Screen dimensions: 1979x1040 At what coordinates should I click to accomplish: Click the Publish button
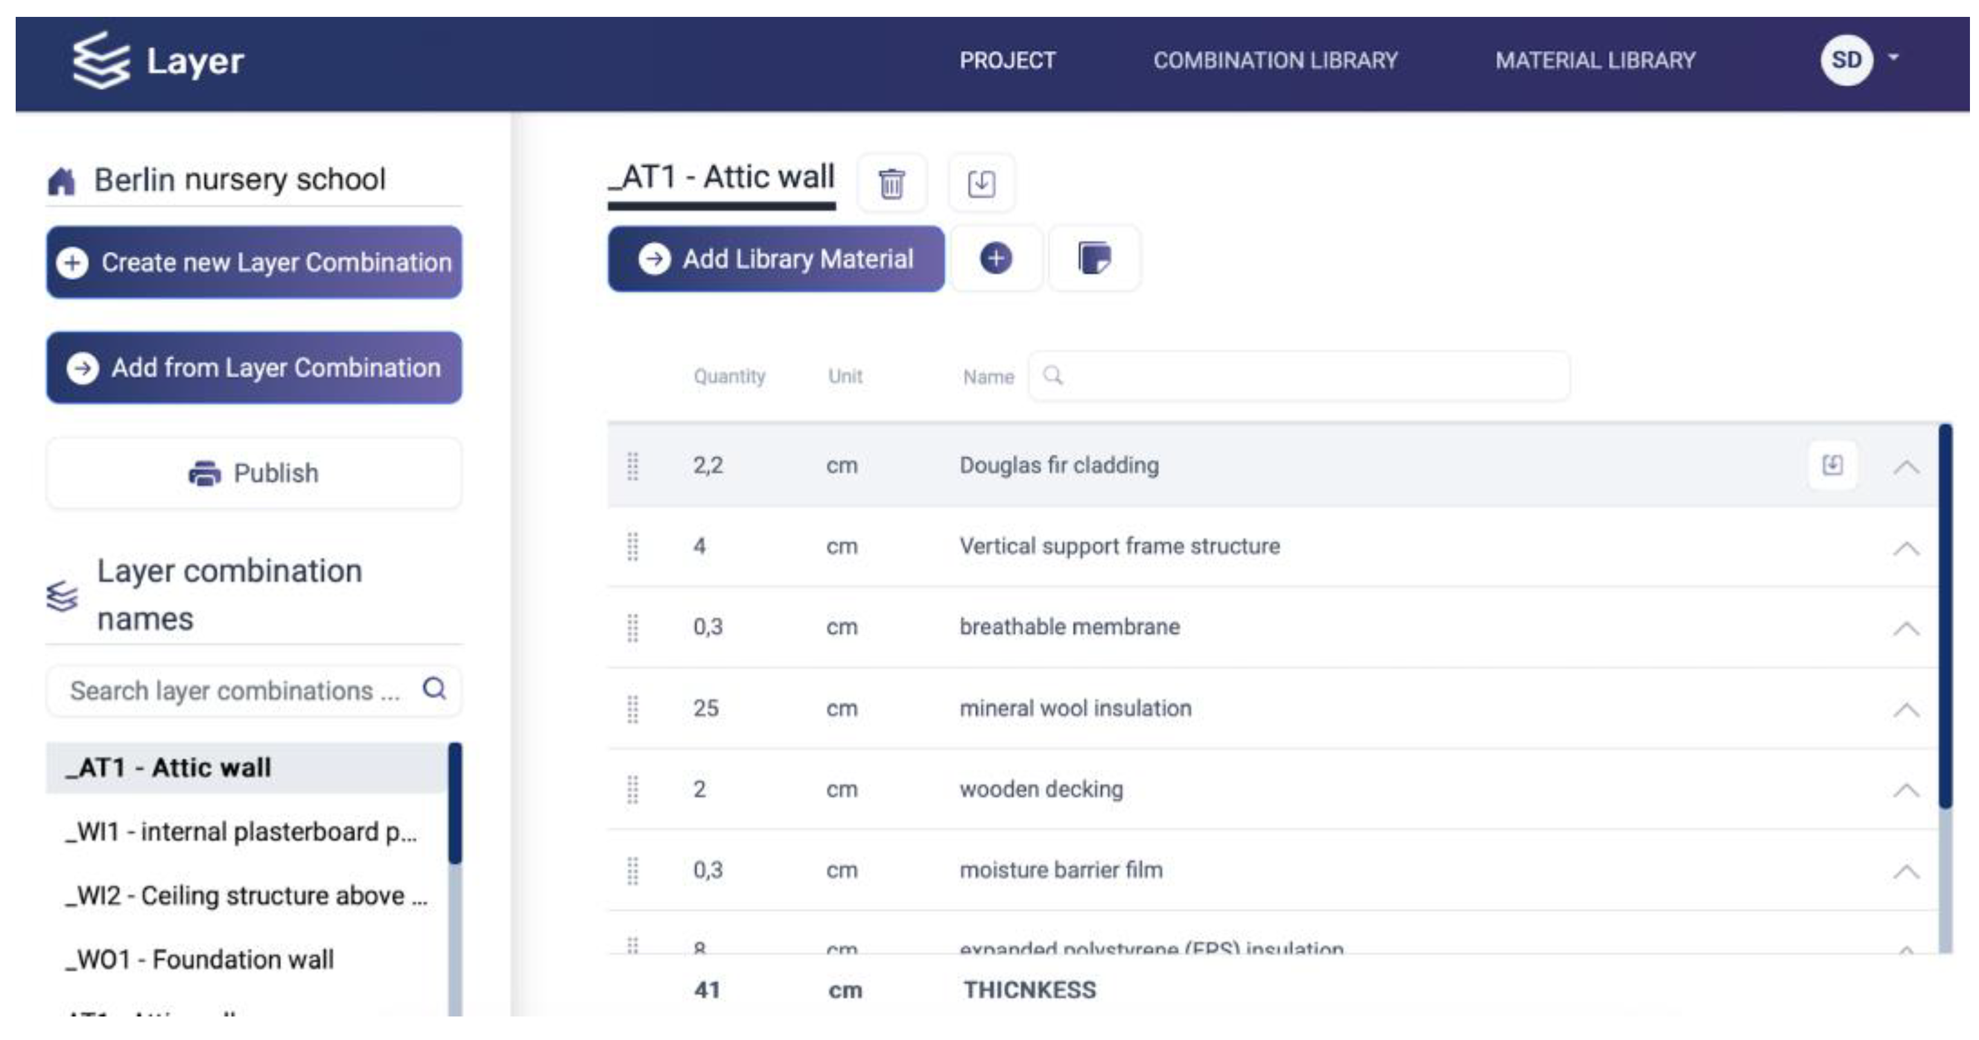(254, 473)
